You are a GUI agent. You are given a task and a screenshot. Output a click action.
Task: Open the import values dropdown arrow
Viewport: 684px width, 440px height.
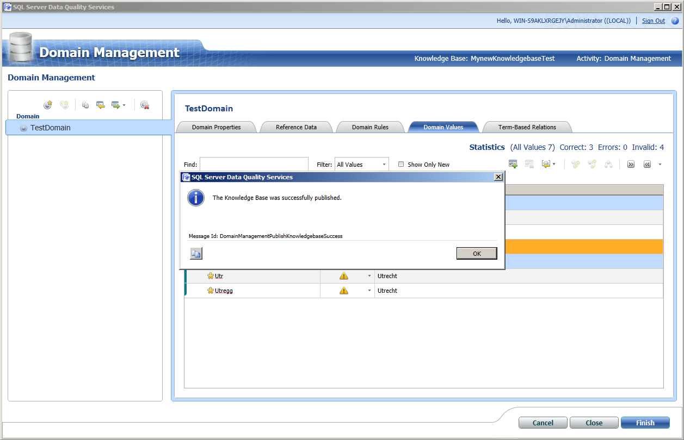click(554, 164)
